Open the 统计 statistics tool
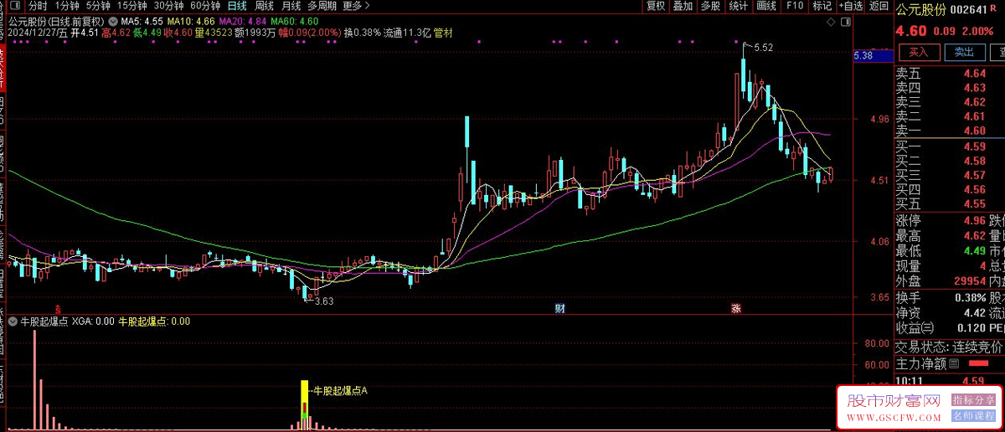The height and width of the screenshot is (432, 1005). [738, 6]
